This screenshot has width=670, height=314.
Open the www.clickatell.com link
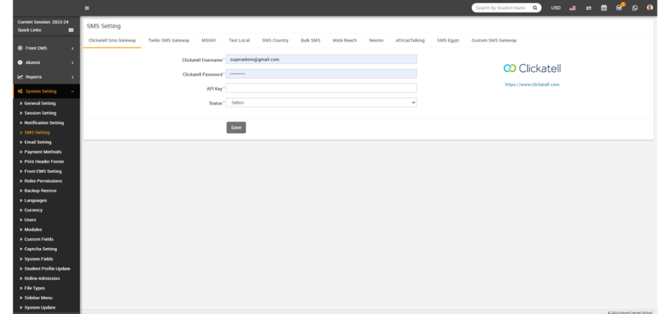tap(532, 85)
